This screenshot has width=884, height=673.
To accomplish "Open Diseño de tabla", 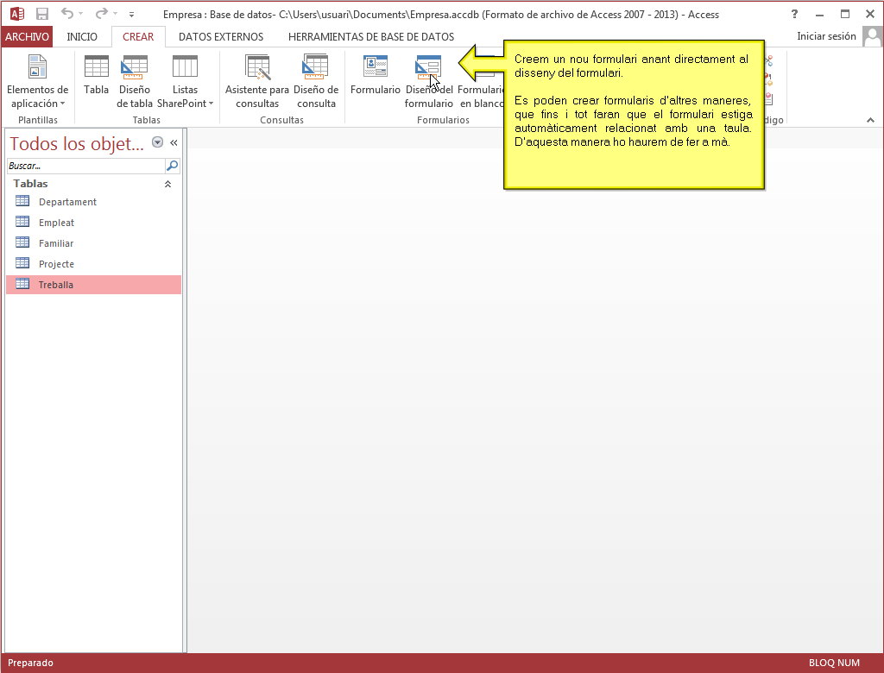I will pyautogui.click(x=134, y=81).
